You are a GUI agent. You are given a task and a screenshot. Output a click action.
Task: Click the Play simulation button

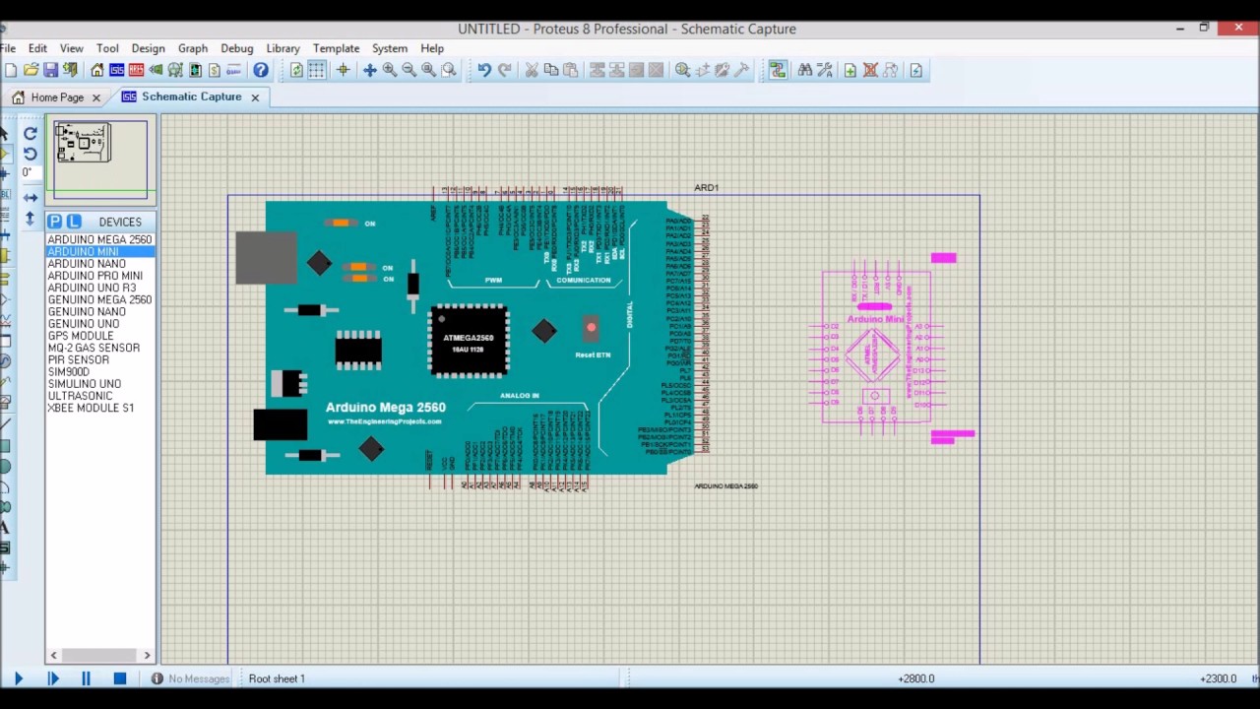click(18, 678)
